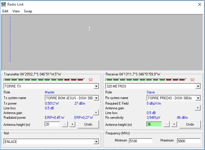Screen dimensions: 205x150
Task: Click the 27 dBm Tx power value
Action: [80, 103]
